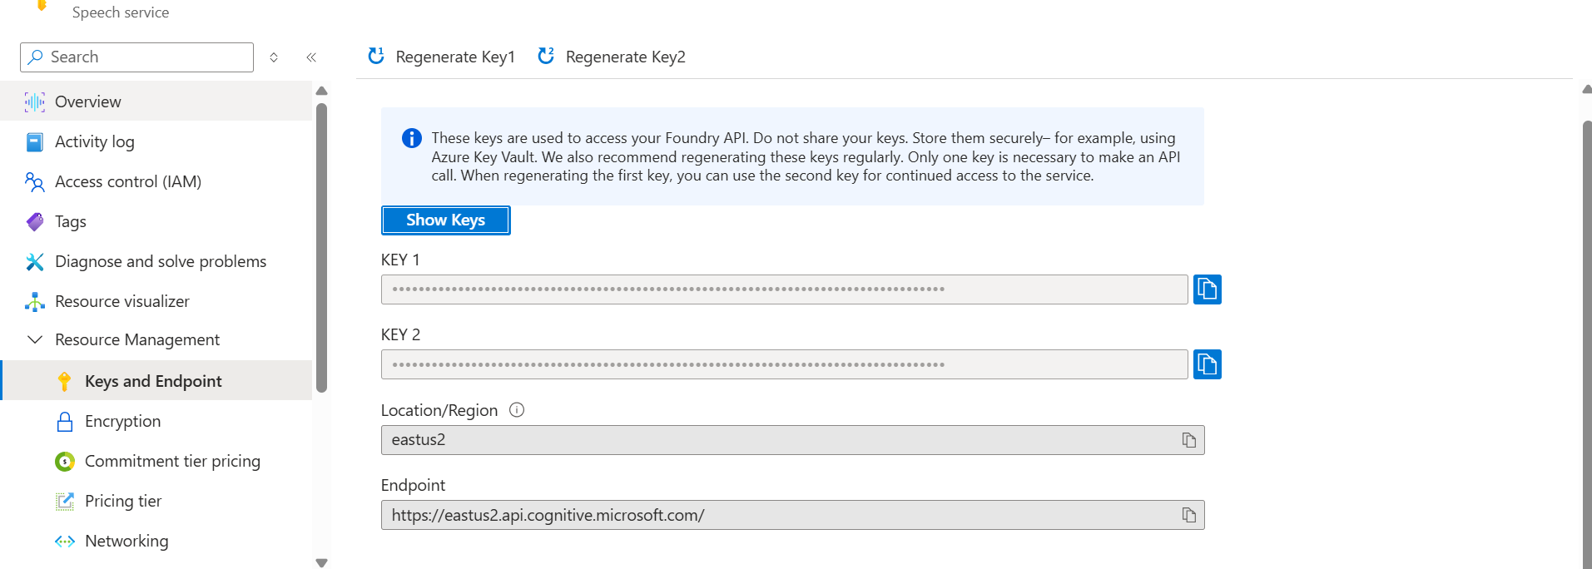Copy the Location/Region value

click(x=1188, y=440)
